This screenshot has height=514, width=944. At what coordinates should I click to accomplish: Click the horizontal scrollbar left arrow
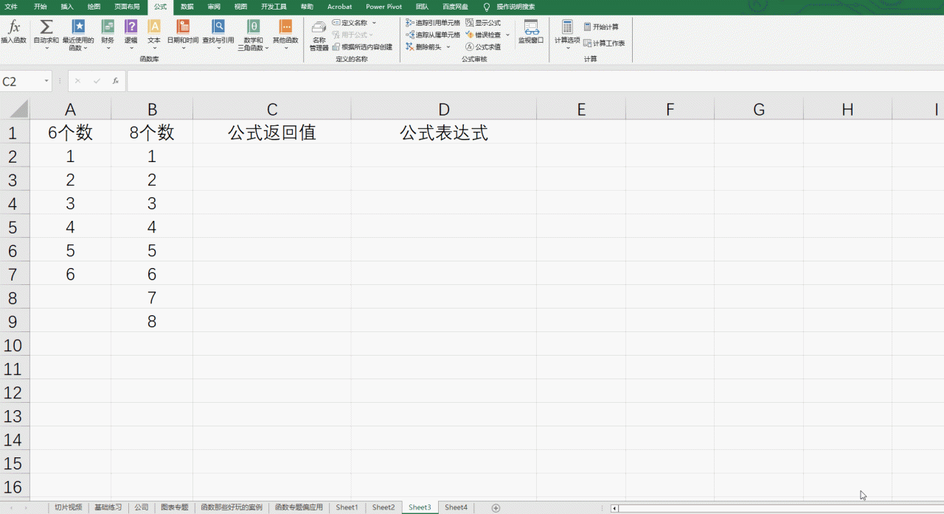pos(614,508)
